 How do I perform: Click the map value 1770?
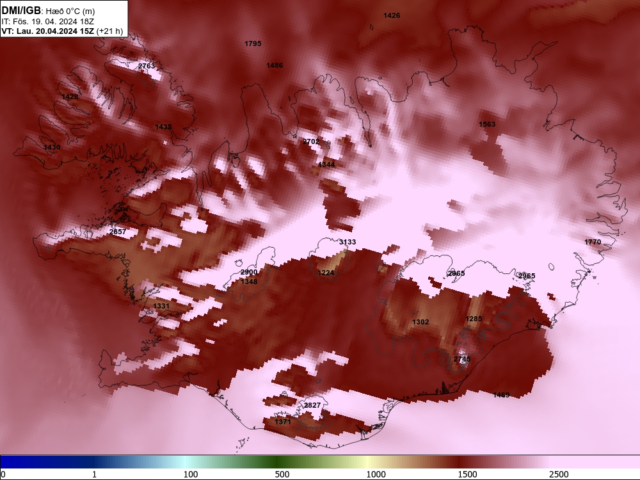click(593, 242)
